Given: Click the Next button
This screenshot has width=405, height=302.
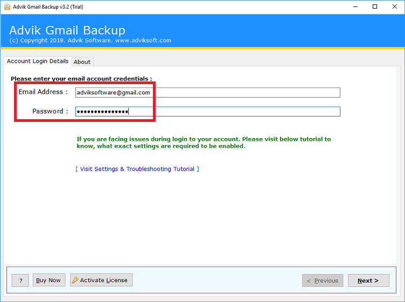Looking at the screenshot, I should pyautogui.click(x=368, y=280).
